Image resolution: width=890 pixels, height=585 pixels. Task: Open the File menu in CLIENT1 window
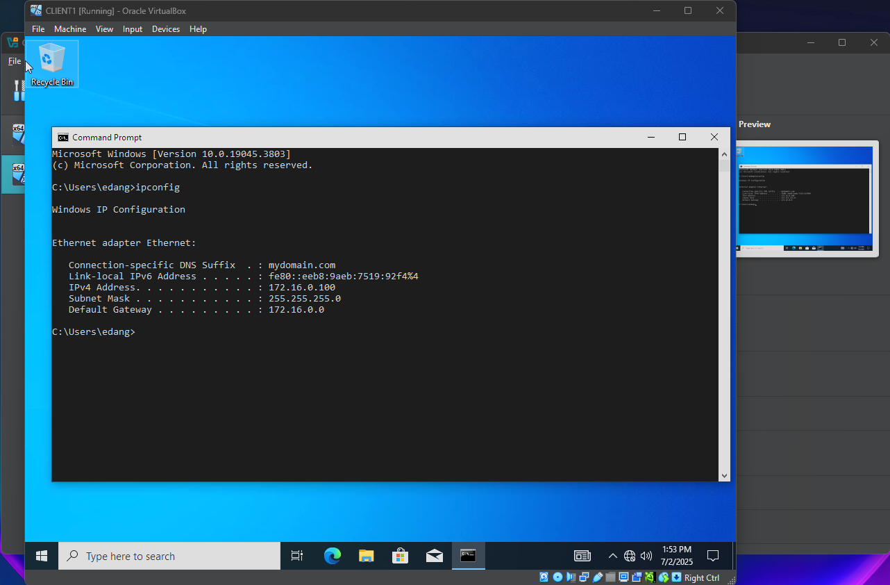click(38, 29)
